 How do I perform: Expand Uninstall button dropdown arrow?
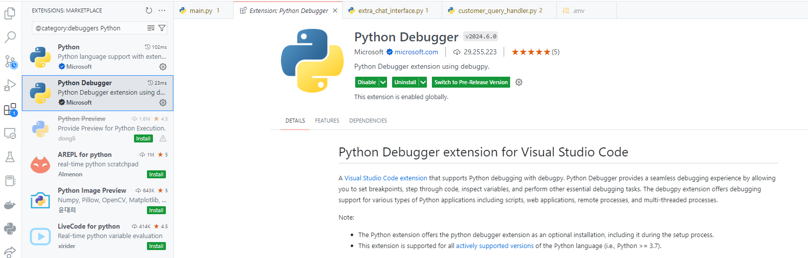point(423,82)
